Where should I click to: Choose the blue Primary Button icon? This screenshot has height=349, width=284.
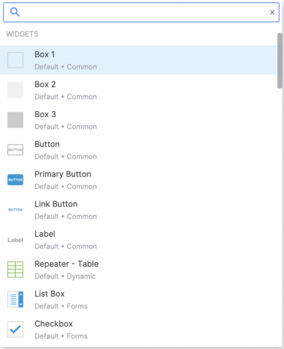point(15,180)
